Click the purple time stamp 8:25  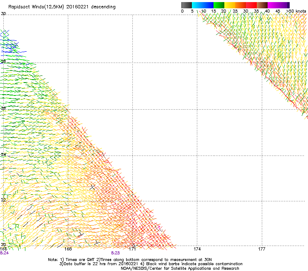click(115, 253)
